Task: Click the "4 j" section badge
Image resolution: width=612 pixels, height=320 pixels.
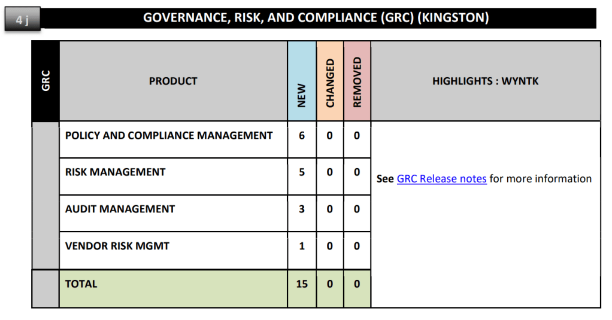Action: (x=23, y=20)
